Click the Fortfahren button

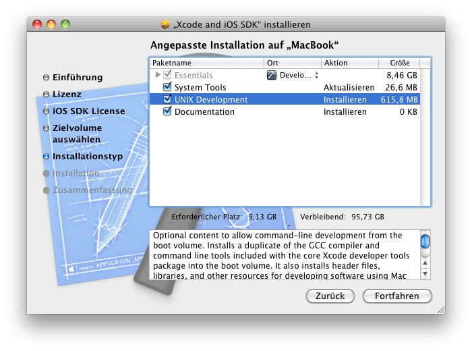point(397,296)
